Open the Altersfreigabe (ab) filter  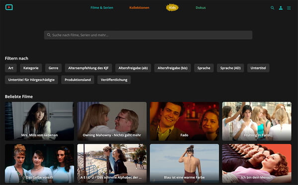pos(133,68)
